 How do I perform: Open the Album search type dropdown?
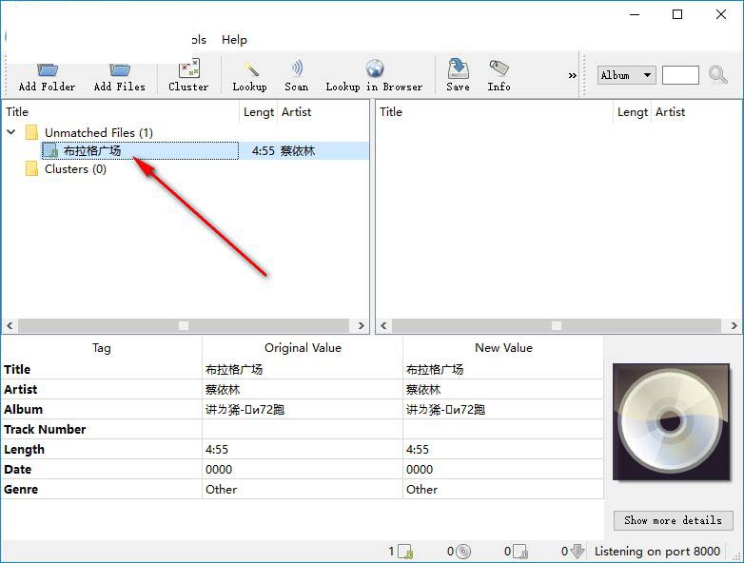click(626, 75)
